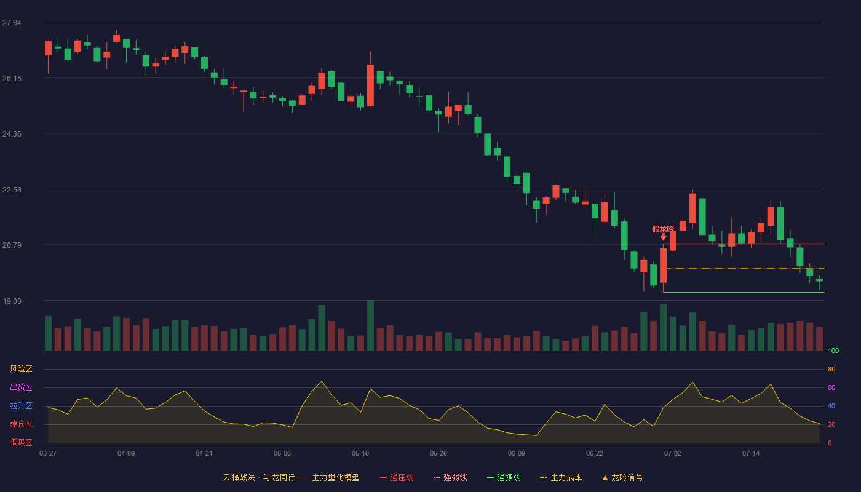The image size is (861, 492).
Task: Select the 出货区 zone label
Action: coord(22,387)
